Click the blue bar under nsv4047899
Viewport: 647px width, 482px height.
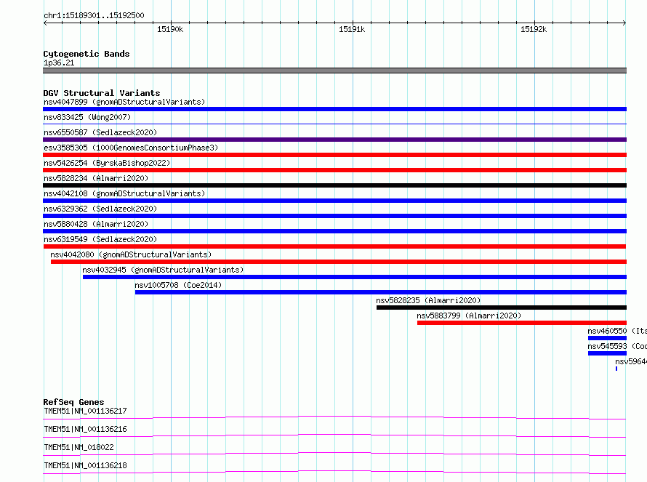334,109
